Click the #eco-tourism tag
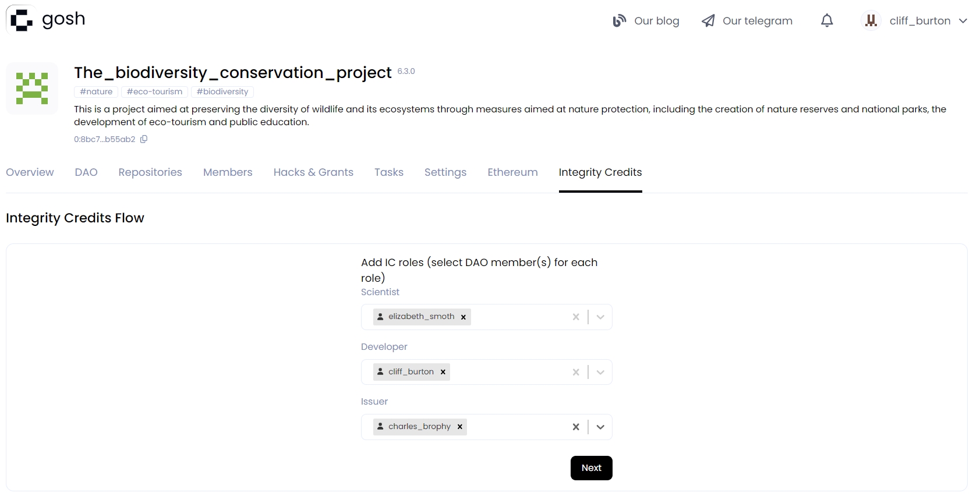The width and height of the screenshot is (973, 496). pos(154,92)
